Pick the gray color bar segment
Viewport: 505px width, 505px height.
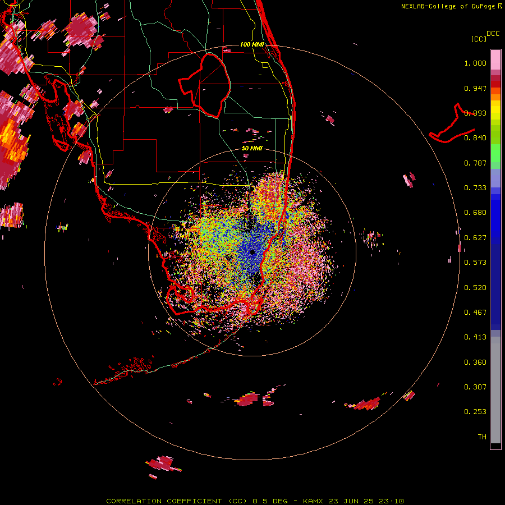click(x=495, y=390)
